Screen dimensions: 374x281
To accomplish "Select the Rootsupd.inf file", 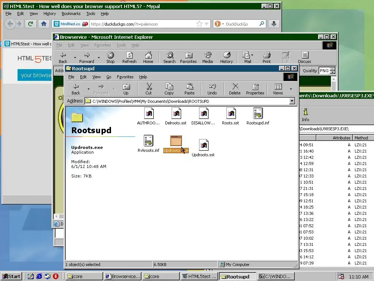I will click(x=258, y=116).
